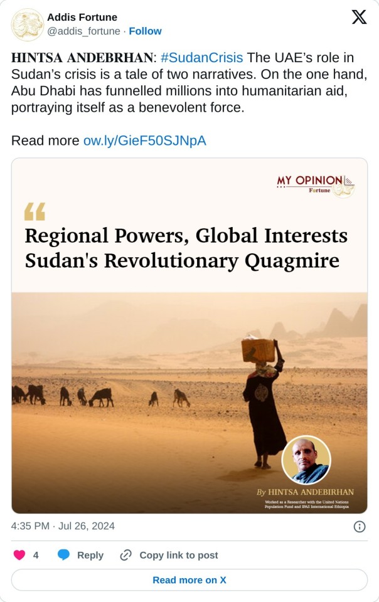Click the My Opinion Fortune logo
The width and height of the screenshot is (379, 602).
(316, 184)
